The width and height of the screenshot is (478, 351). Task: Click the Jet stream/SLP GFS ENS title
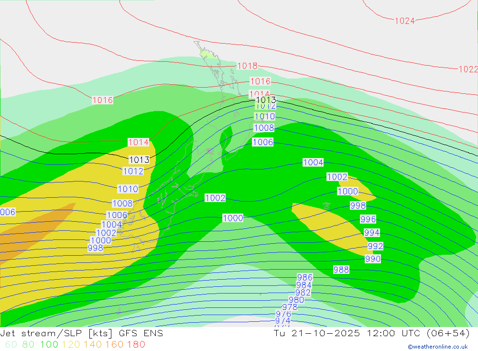(x=82, y=333)
